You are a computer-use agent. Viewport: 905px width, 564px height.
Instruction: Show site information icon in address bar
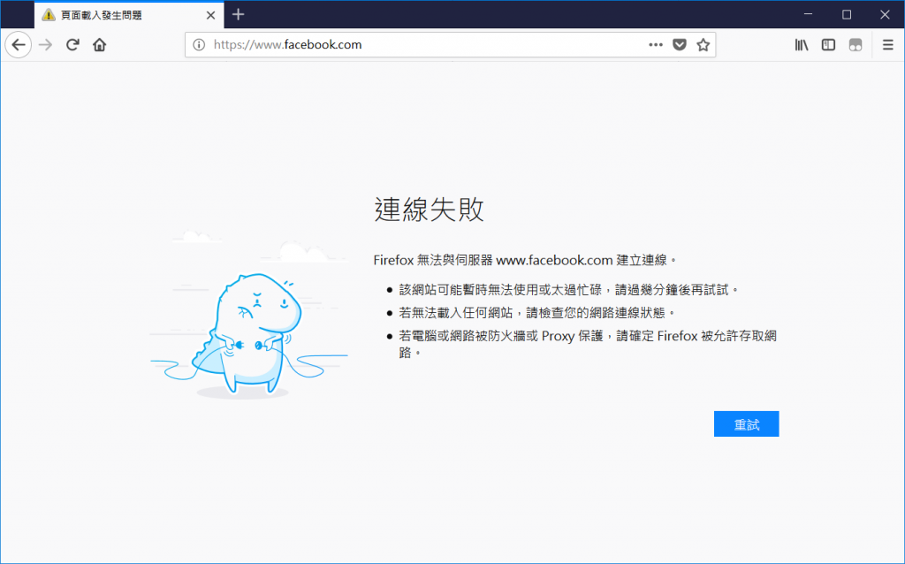point(199,44)
